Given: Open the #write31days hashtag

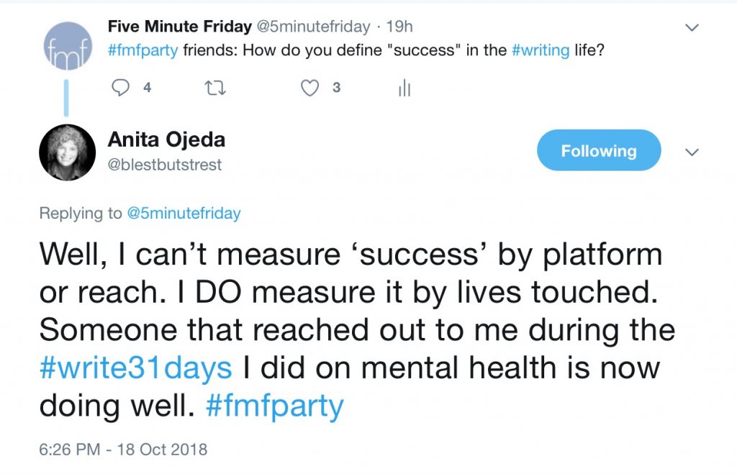Looking at the screenshot, I should (135, 368).
